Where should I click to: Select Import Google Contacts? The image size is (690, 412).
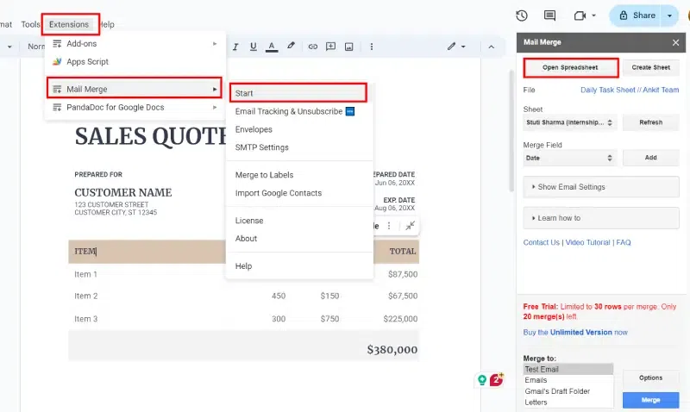click(x=299, y=193)
